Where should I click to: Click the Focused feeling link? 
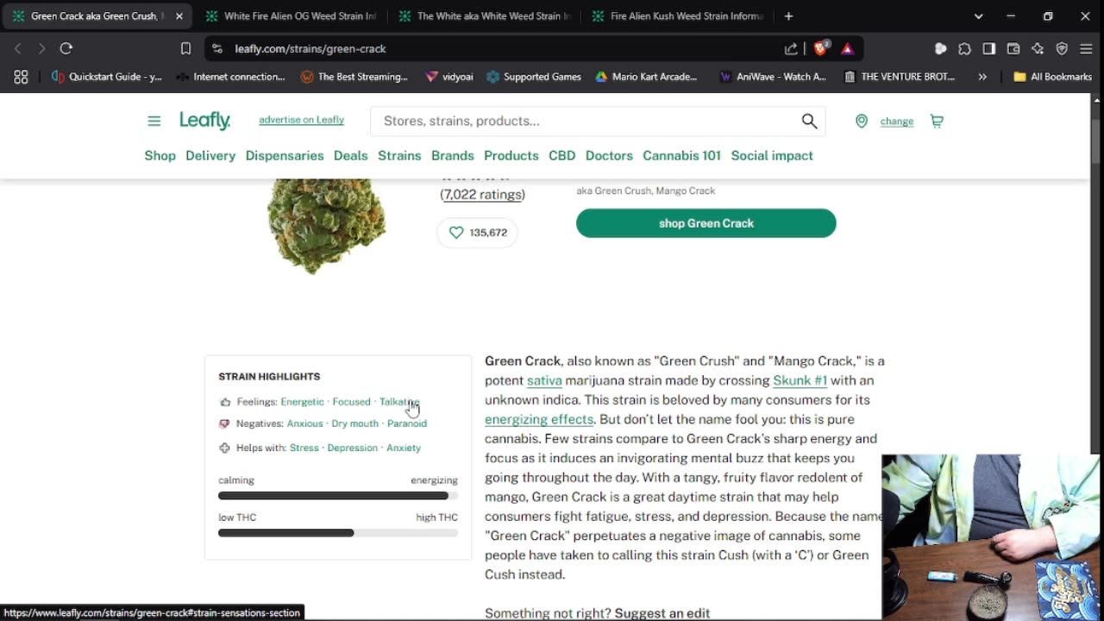pyautogui.click(x=351, y=402)
